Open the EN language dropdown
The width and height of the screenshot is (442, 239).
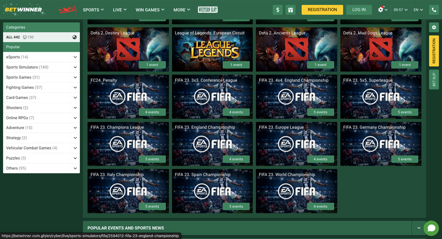pos(418,10)
